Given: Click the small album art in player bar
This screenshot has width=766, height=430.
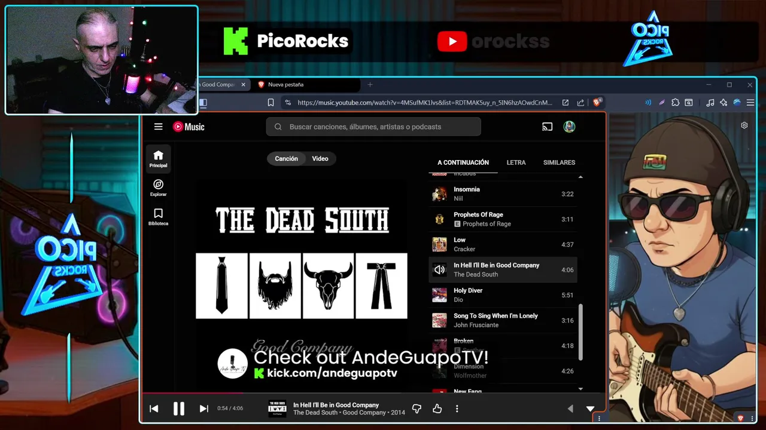Looking at the screenshot, I should tap(277, 408).
